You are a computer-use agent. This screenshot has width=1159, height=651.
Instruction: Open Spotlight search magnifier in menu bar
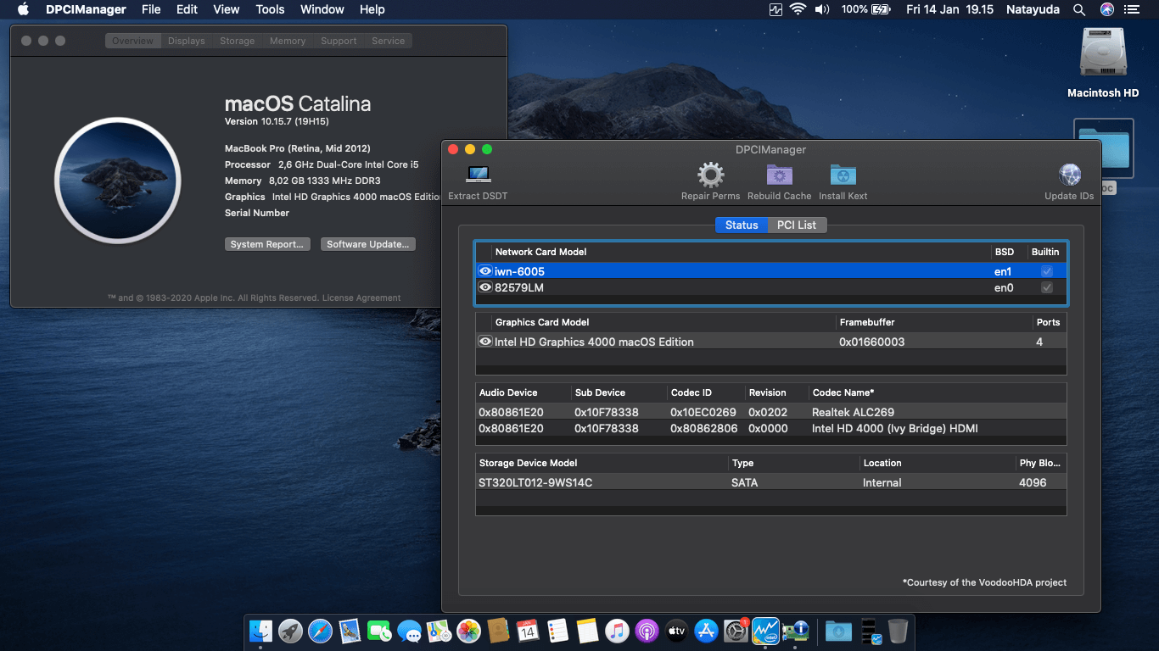coord(1078,10)
